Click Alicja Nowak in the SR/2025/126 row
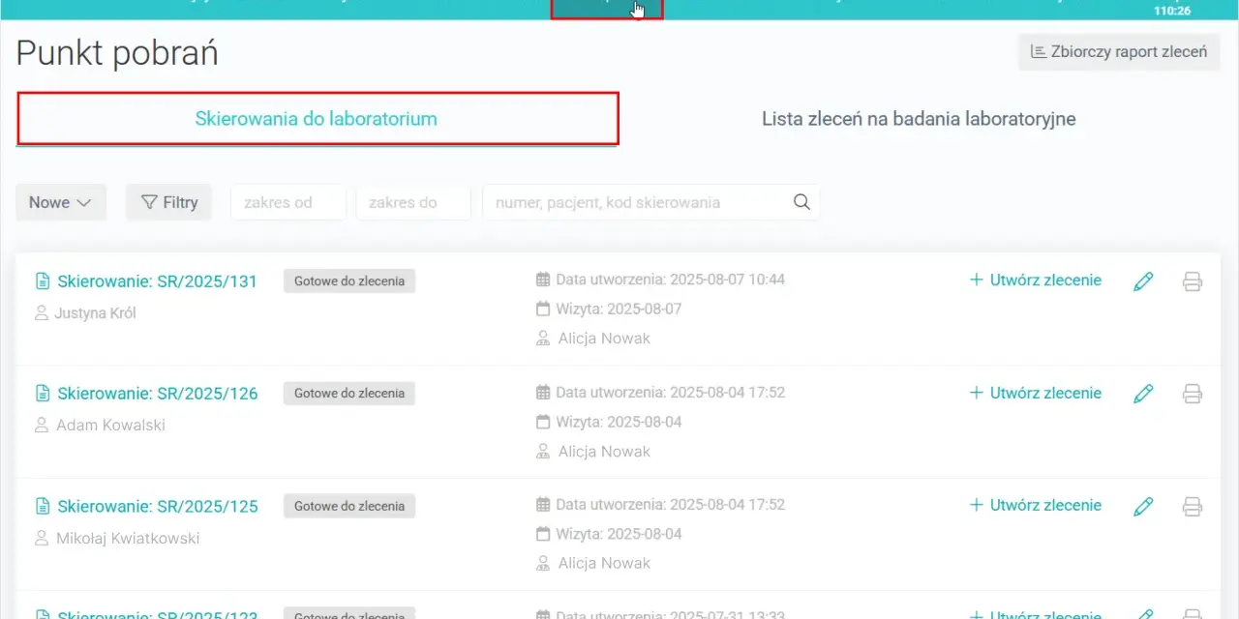1239x619 pixels. [x=604, y=451]
